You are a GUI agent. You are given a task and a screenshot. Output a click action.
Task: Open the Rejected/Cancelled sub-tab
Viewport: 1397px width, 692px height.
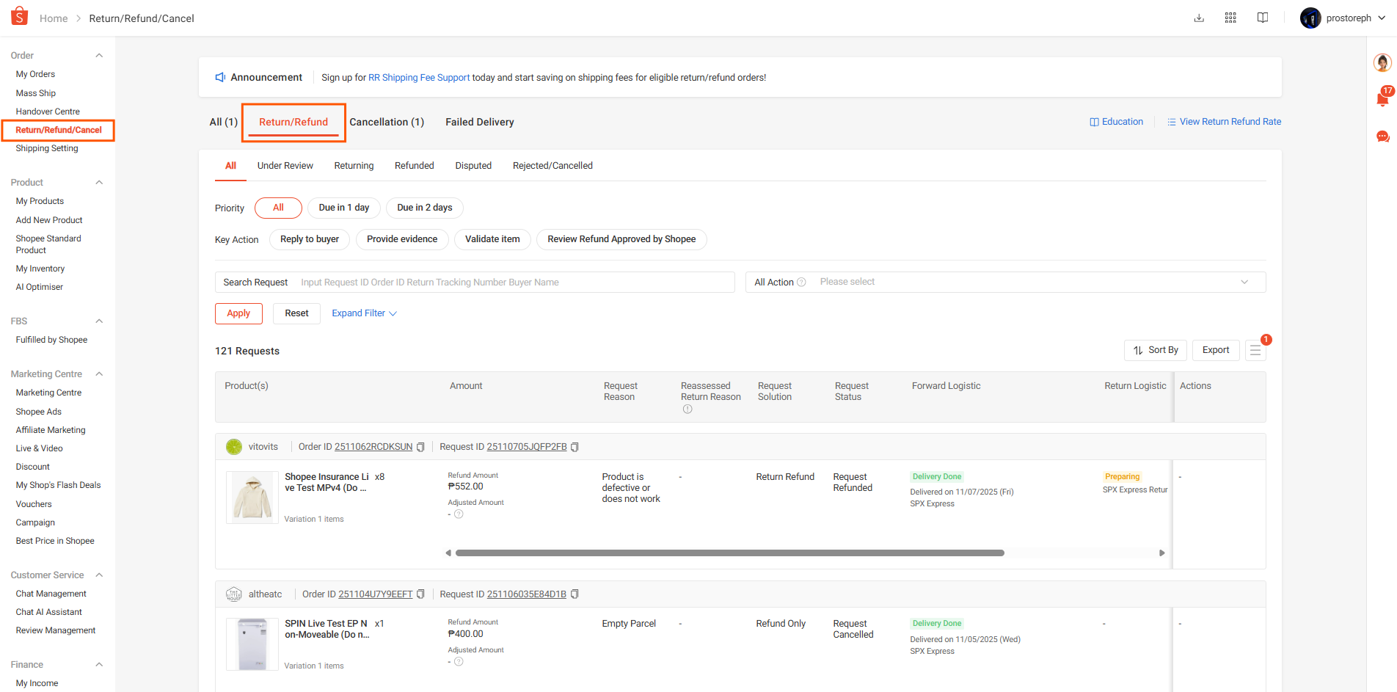click(x=552, y=166)
